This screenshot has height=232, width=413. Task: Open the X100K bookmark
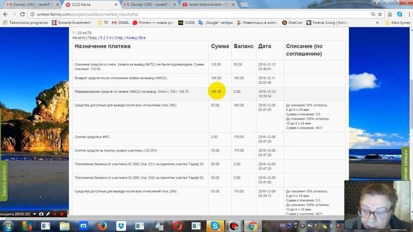(x=186, y=23)
